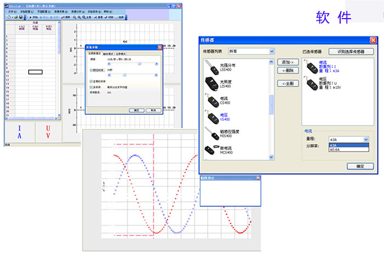Open the 文件 menu

pyautogui.click(x=11, y=11)
